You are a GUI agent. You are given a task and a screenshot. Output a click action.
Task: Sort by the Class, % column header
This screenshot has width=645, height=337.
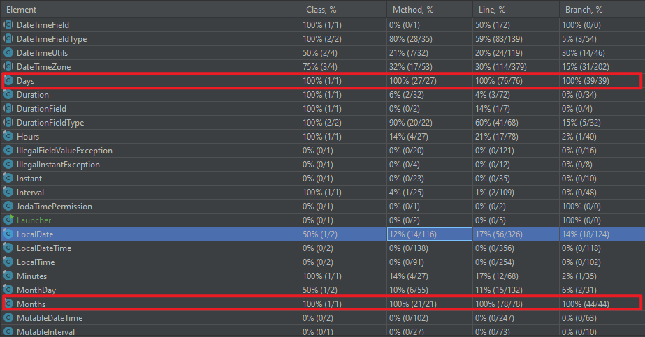tap(321, 10)
